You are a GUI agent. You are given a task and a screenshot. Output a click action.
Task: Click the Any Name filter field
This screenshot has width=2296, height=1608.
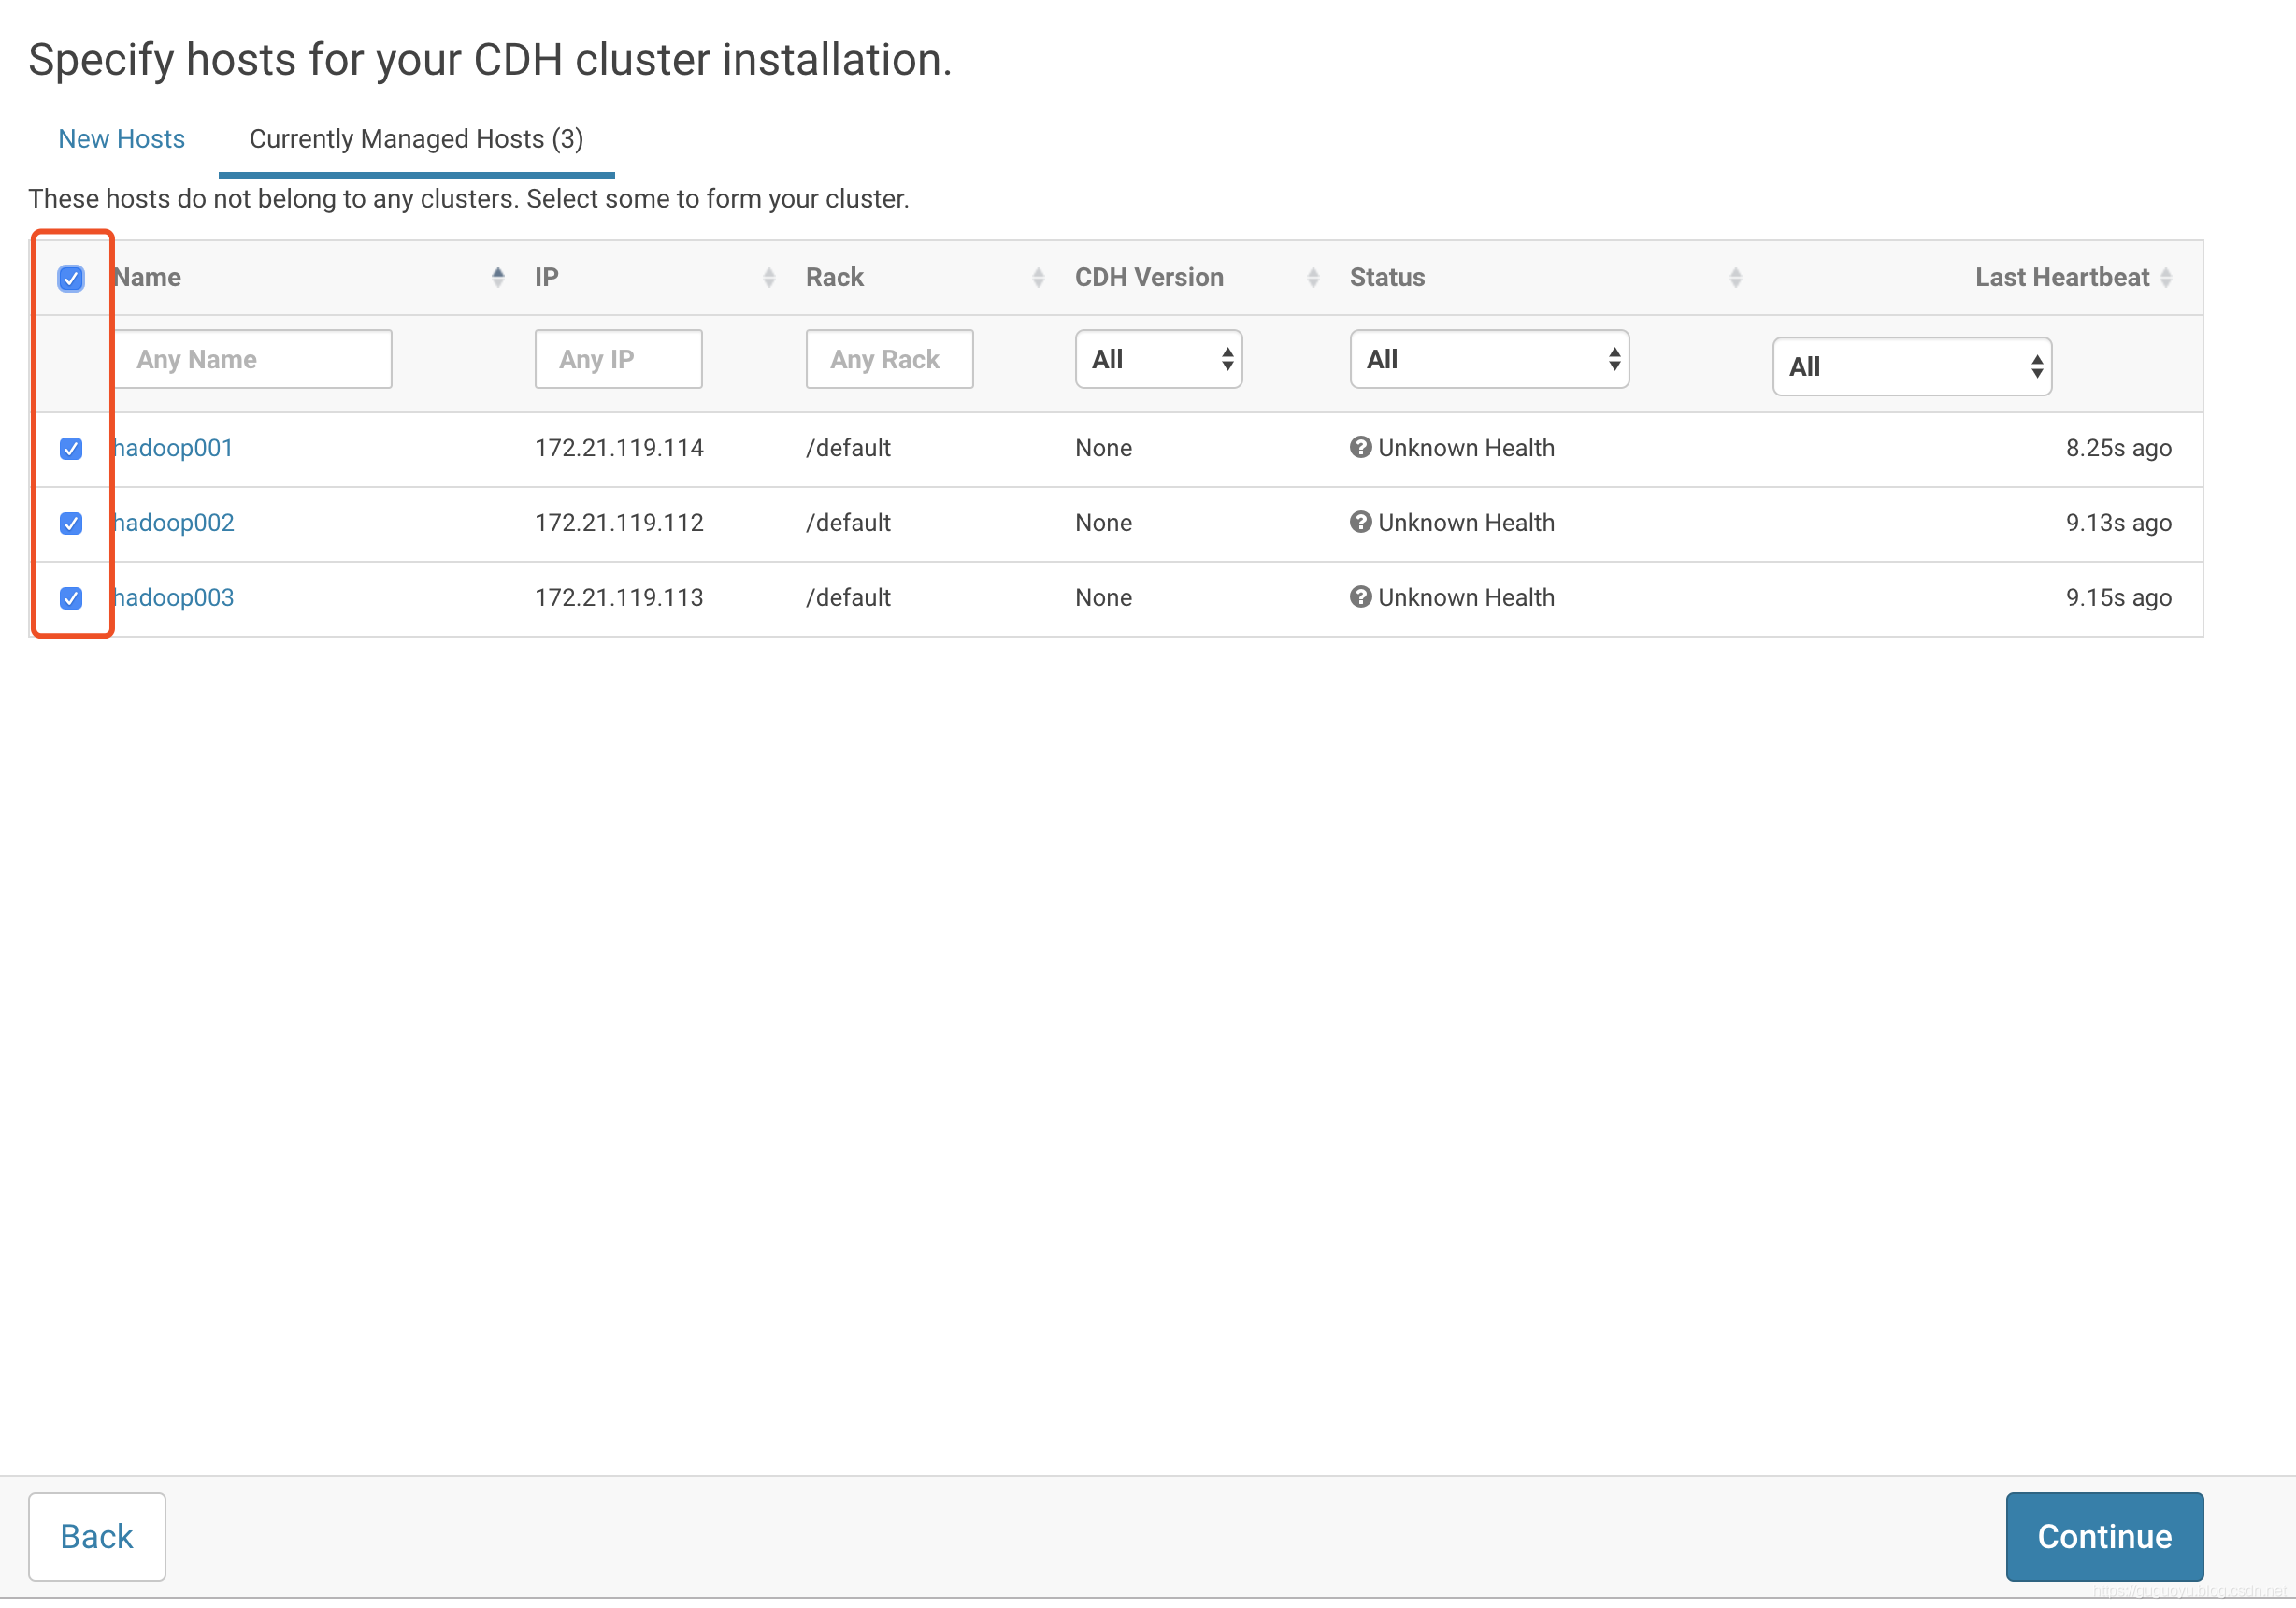254,360
